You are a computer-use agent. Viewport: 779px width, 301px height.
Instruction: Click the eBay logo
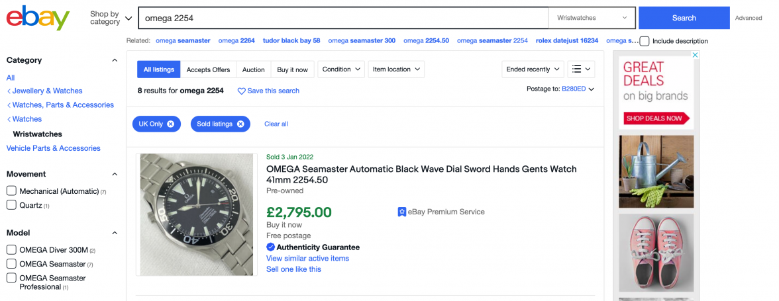(x=38, y=18)
